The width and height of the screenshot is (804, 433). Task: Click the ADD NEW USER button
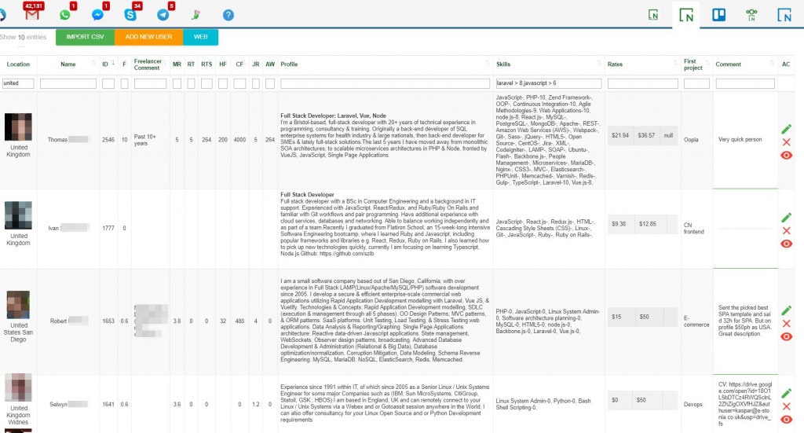point(148,37)
